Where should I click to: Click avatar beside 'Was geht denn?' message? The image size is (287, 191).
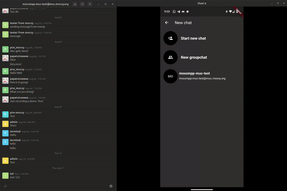click(5, 49)
